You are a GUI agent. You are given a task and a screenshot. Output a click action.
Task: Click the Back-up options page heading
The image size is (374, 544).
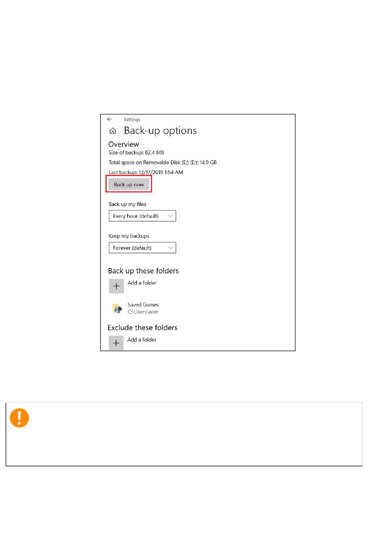(160, 131)
